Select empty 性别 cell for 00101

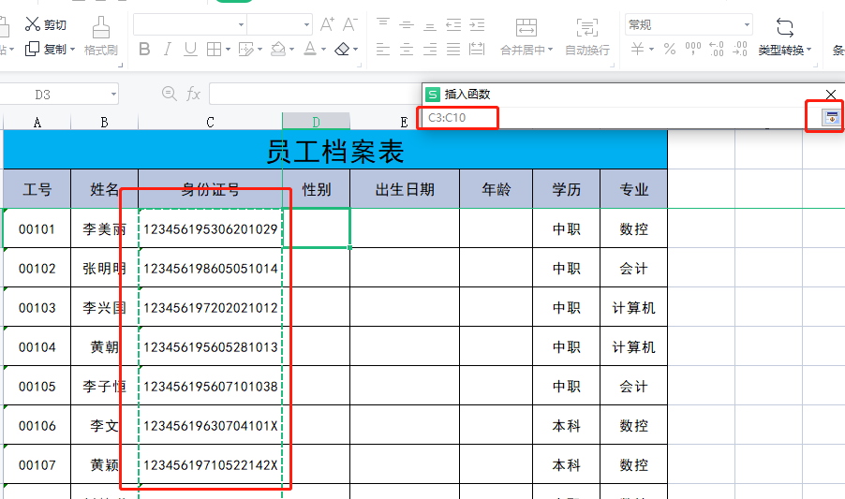click(x=317, y=228)
